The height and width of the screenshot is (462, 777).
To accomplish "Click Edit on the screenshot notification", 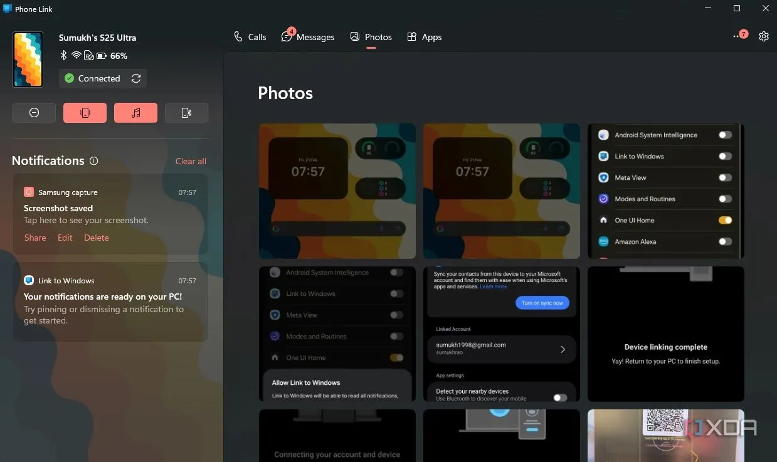I will [65, 238].
